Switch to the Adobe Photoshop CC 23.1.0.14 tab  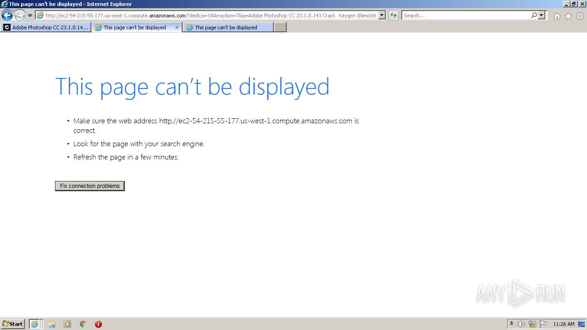[x=45, y=27]
